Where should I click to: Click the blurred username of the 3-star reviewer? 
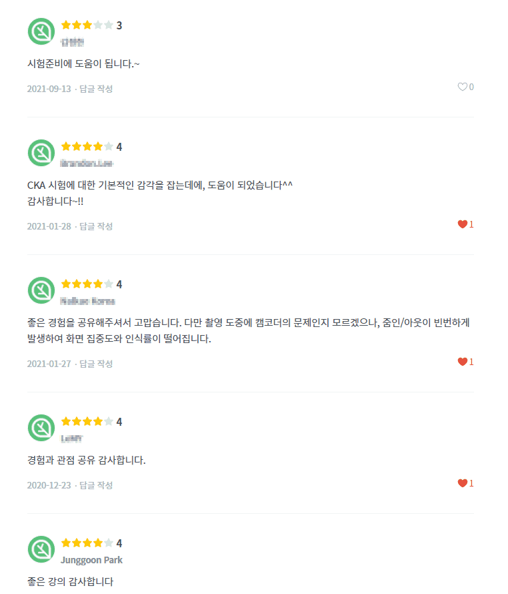[x=72, y=42]
